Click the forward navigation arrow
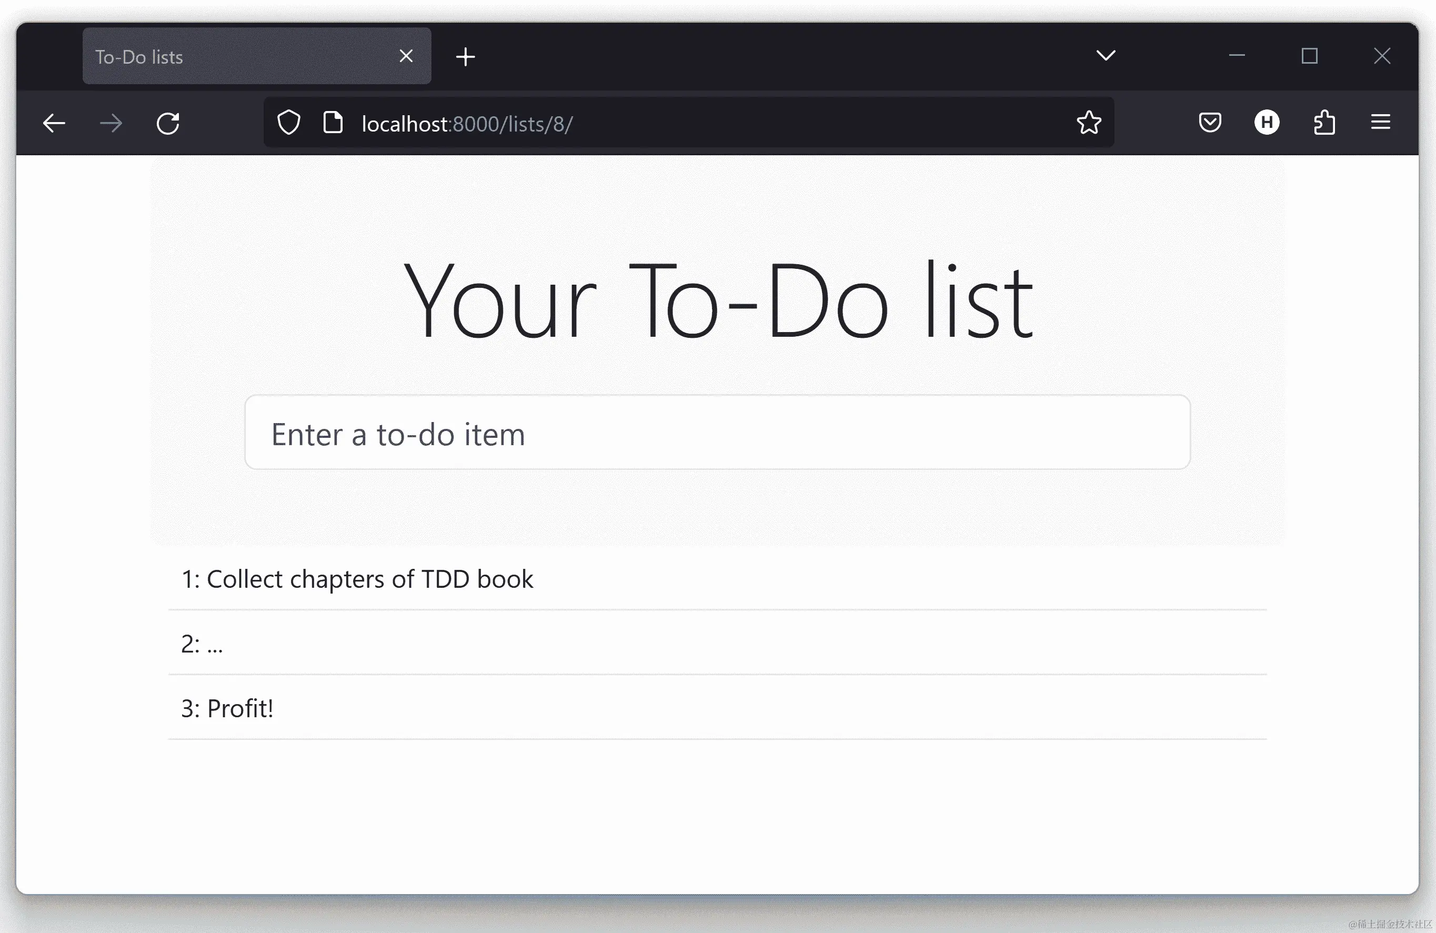This screenshot has width=1436, height=933. pos(111,123)
